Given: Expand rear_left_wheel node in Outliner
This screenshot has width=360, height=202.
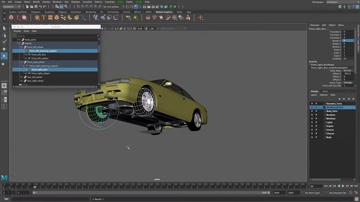Looking at the screenshot, I should (x=21, y=77).
